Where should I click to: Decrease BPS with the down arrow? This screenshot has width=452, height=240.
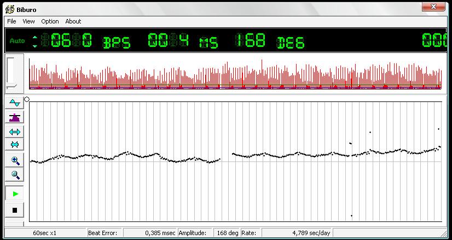pos(36,46)
